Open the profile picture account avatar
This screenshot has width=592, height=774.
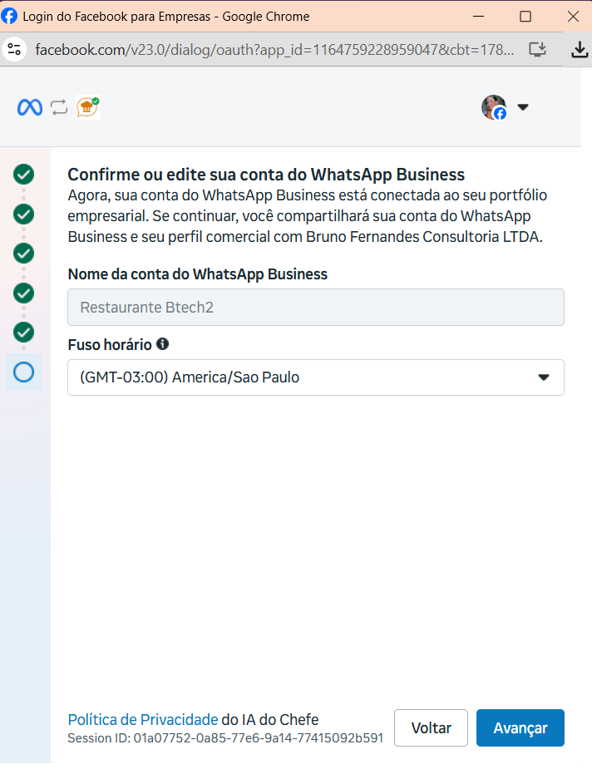click(494, 107)
